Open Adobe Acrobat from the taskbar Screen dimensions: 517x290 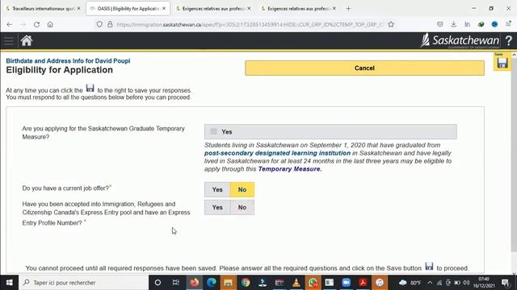[x=363, y=283]
